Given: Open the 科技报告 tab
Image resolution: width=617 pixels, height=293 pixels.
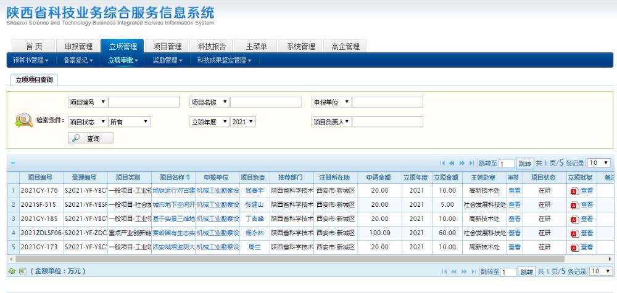Looking at the screenshot, I should [x=212, y=46].
